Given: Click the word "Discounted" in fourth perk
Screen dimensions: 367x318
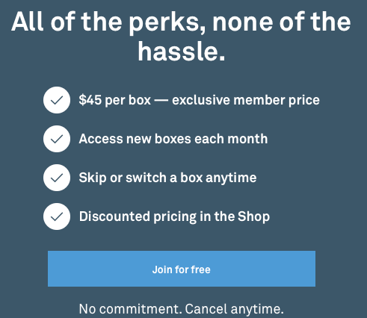Looking at the screenshot, I should 114,216.
